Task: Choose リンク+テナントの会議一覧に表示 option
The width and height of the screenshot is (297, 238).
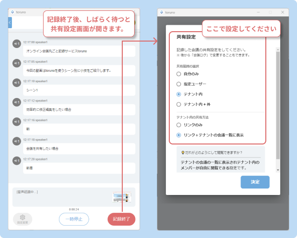Action: [179, 135]
